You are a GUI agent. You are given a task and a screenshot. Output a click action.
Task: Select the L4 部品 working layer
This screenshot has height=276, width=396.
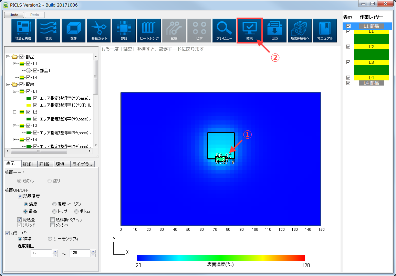[371, 83]
